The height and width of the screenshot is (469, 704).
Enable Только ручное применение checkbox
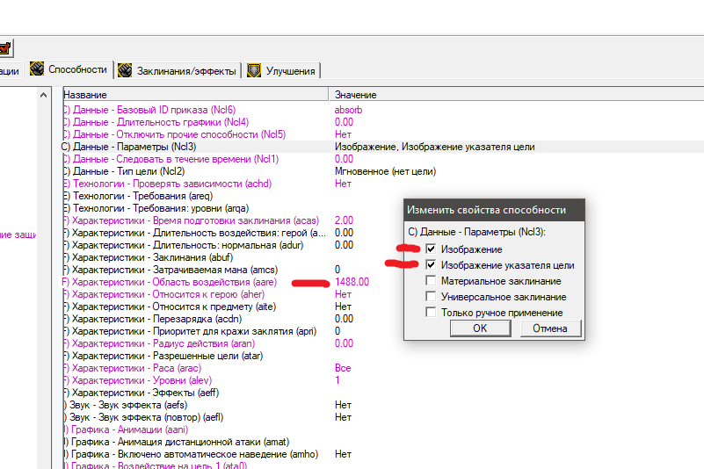(x=431, y=312)
